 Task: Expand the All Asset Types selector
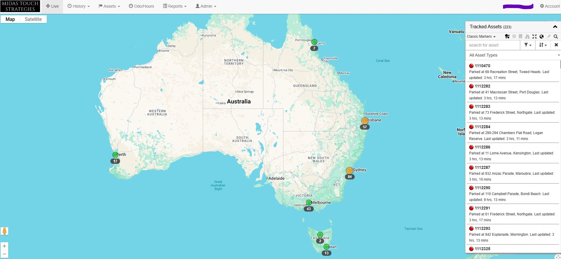coord(513,55)
